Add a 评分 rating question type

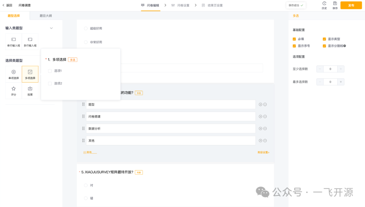pos(14,91)
